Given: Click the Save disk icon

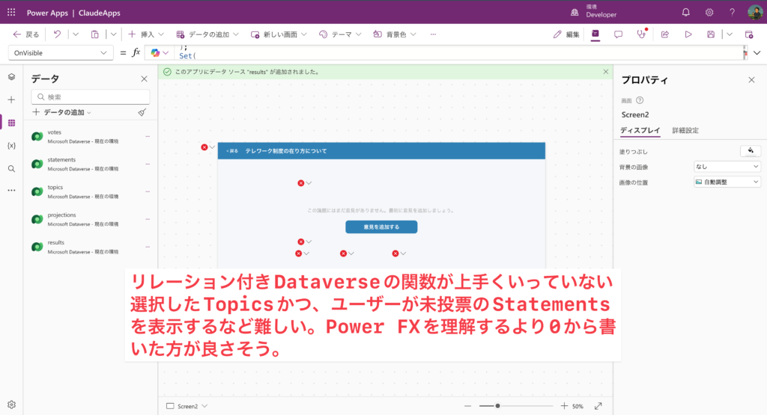Looking at the screenshot, I should click(710, 34).
